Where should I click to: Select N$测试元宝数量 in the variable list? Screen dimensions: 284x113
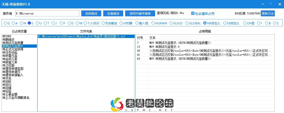coord(19,43)
